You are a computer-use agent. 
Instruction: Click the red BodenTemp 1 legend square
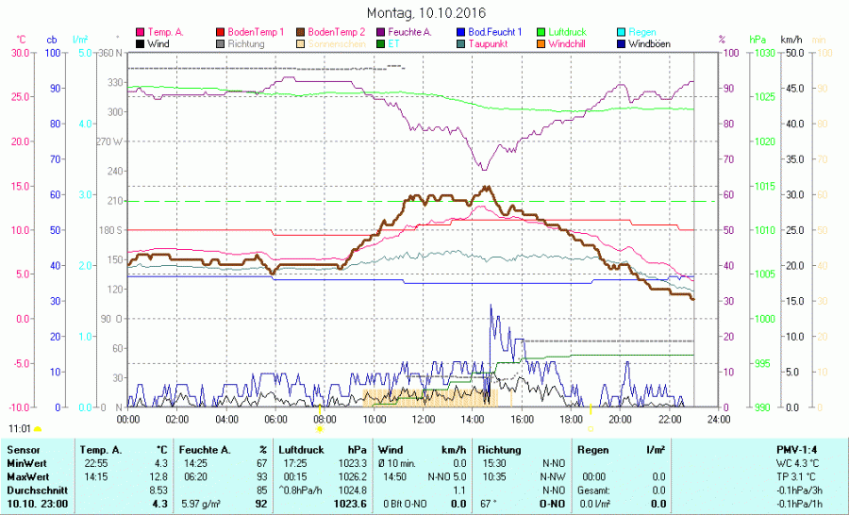pyautogui.click(x=222, y=32)
